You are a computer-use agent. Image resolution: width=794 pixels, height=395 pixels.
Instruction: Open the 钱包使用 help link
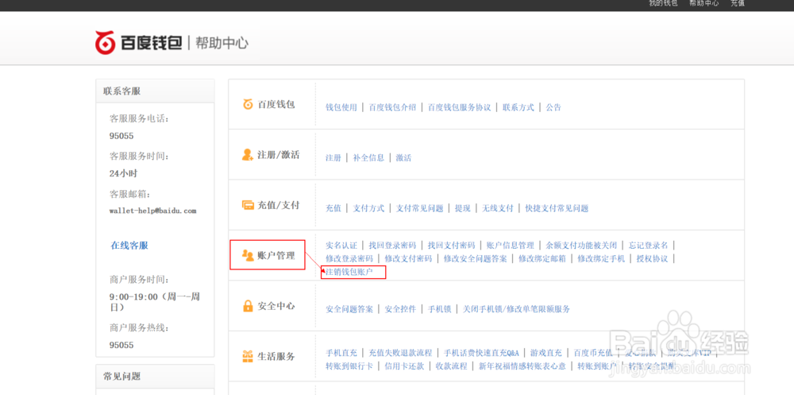click(341, 107)
